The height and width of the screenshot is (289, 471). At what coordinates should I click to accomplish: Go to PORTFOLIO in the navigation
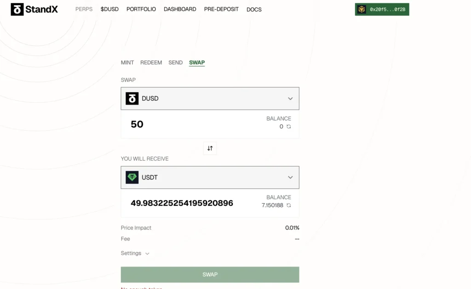(141, 9)
